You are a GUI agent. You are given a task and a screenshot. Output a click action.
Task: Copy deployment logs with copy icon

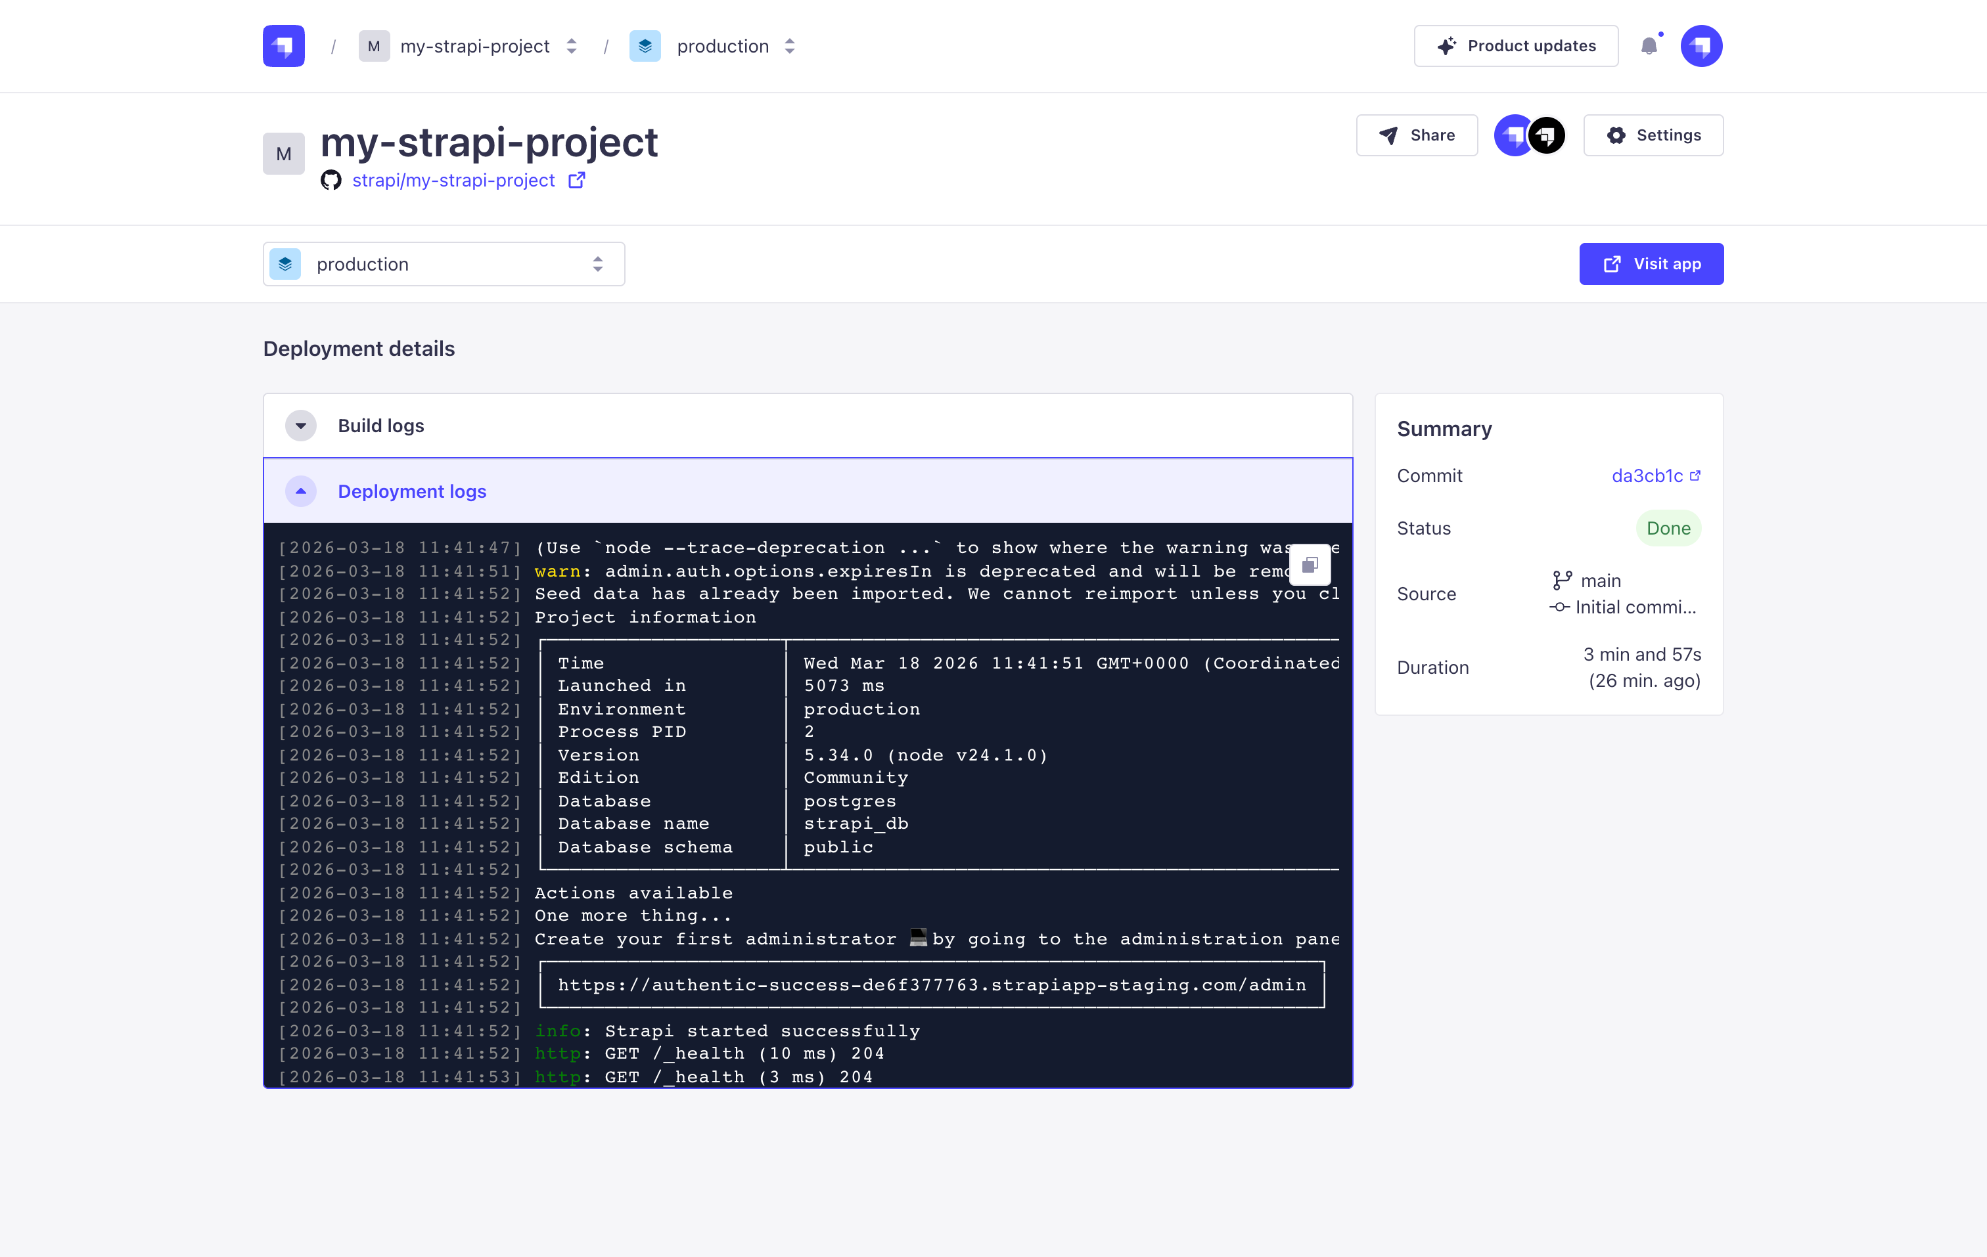point(1310,565)
